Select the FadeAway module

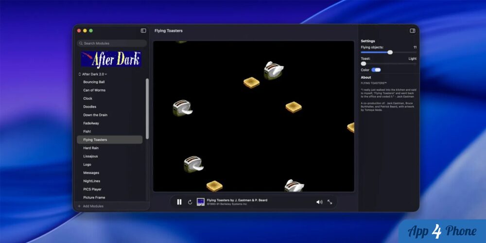[x=91, y=123]
